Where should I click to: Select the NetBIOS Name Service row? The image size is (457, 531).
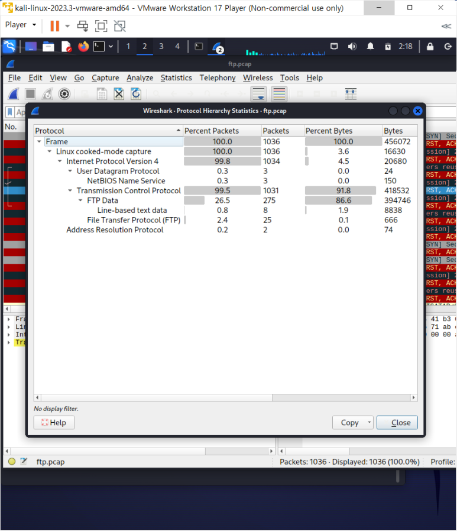pyautogui.click(x=225, y=181)
